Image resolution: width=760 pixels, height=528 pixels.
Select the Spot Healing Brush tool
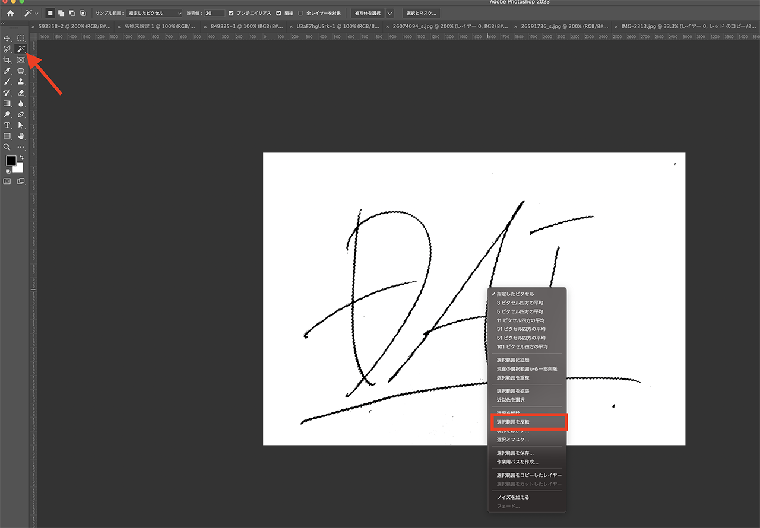point(21,71)
